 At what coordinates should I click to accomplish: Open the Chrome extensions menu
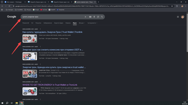(x=177, y=6)
